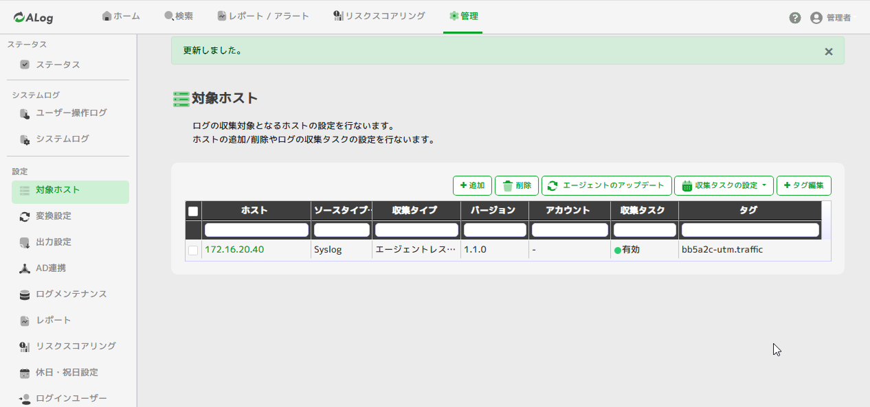The width and height of the screenshot is (870, 407).
Task: Open リスクスコアリング in the sidebar settings
Action: click(70, 346)
